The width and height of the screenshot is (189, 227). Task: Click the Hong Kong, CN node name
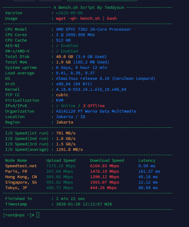[x=21, y=177]
